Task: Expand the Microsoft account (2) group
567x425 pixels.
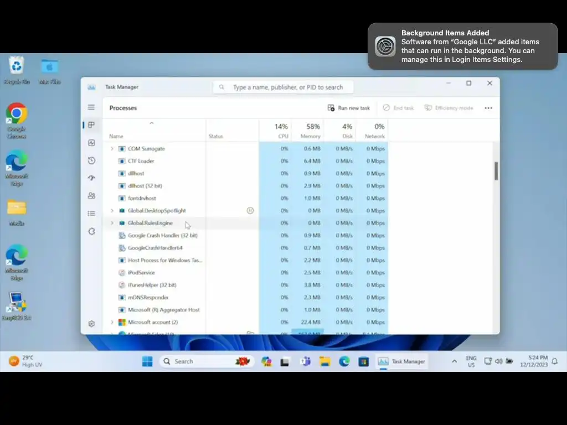Action: click(x=112, y=322)
